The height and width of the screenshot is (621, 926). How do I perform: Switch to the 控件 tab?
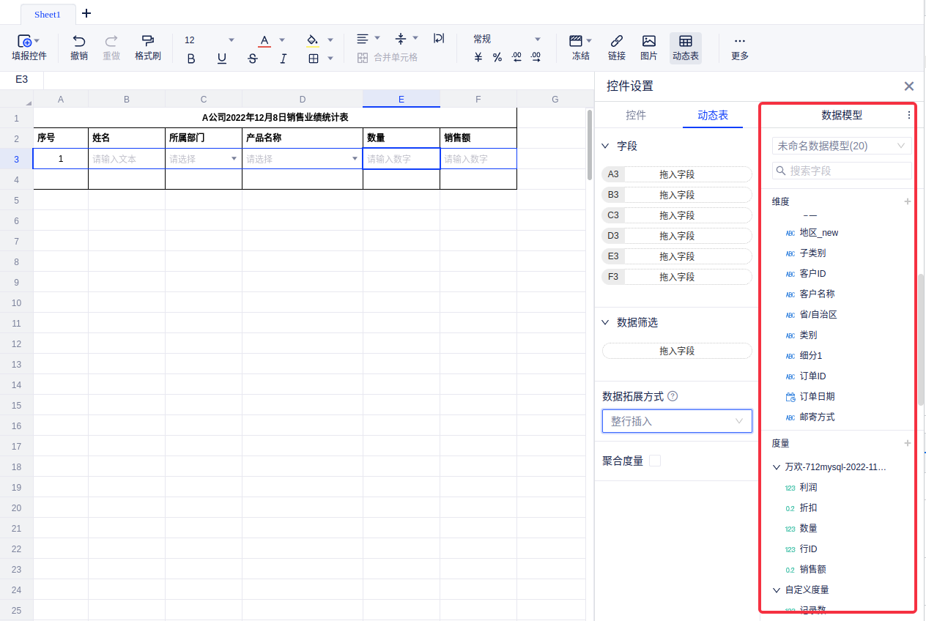click(636, 115)
